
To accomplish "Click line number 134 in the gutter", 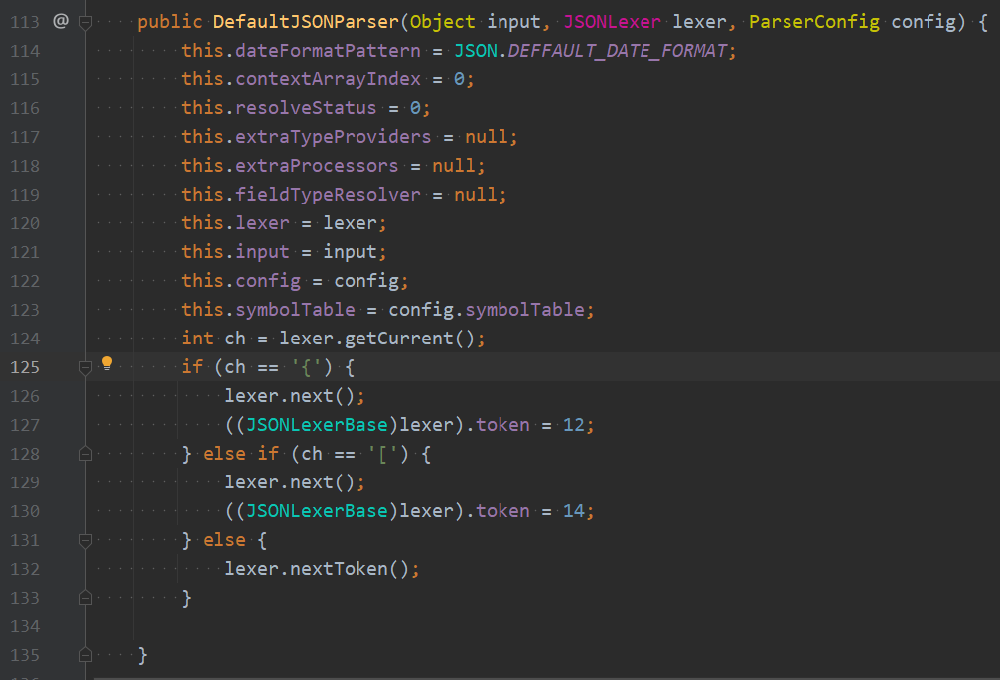I will click(x=25, y=626).
